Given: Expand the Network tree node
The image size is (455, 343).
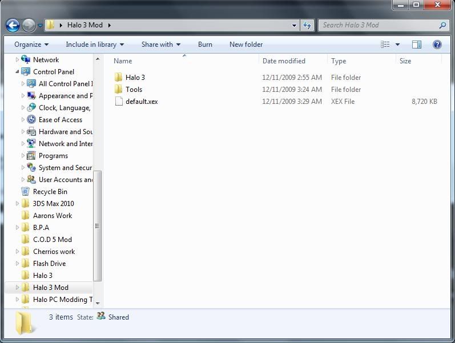Looking at the screenshot, I should click(17, 60).
